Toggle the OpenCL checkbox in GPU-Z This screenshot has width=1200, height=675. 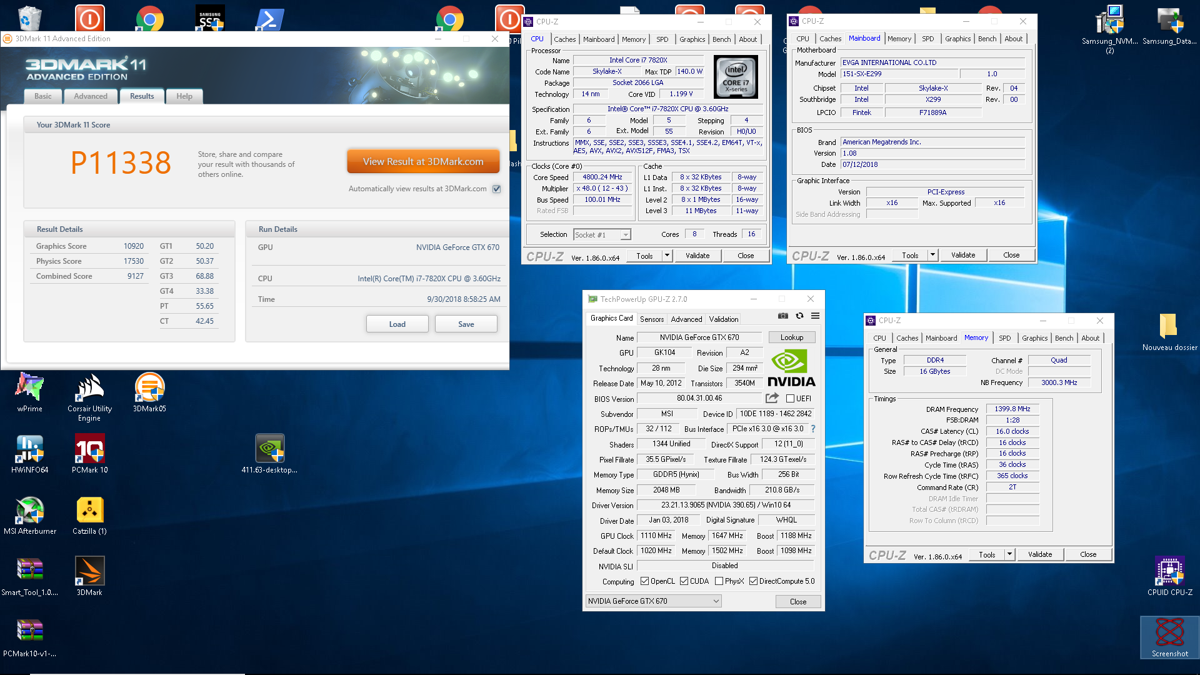[x=644, y=581]
